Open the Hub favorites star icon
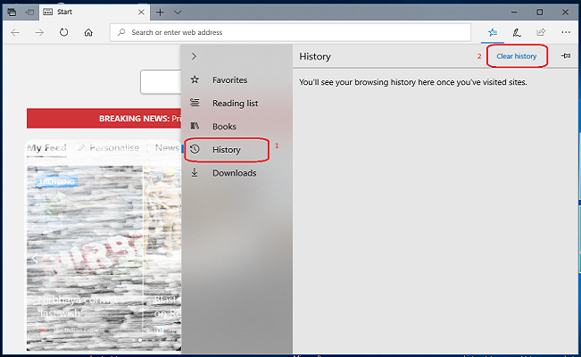The width and height of the screenshot is (581, 357). [493, 33]
